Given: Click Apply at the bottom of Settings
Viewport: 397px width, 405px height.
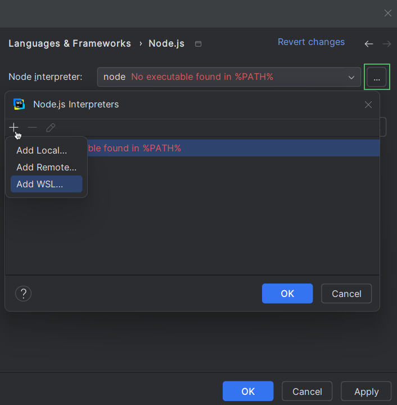Looking at the screenshot, I should 366,391.
